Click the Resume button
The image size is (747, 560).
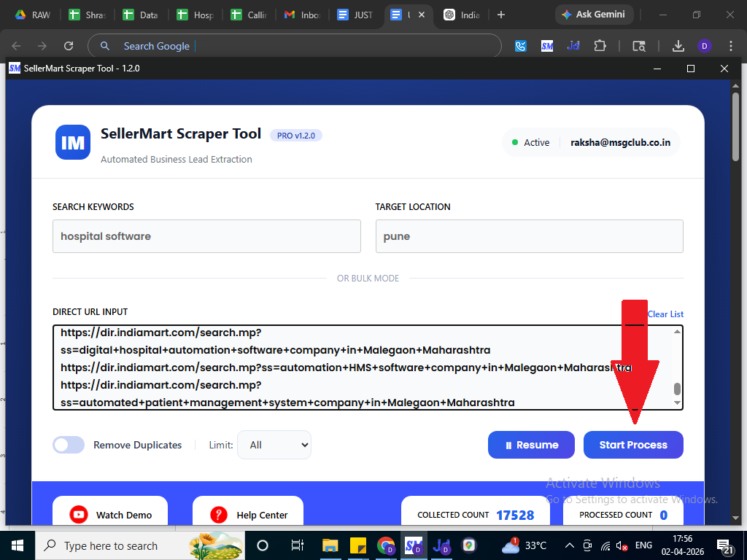[x=531, y=445]
